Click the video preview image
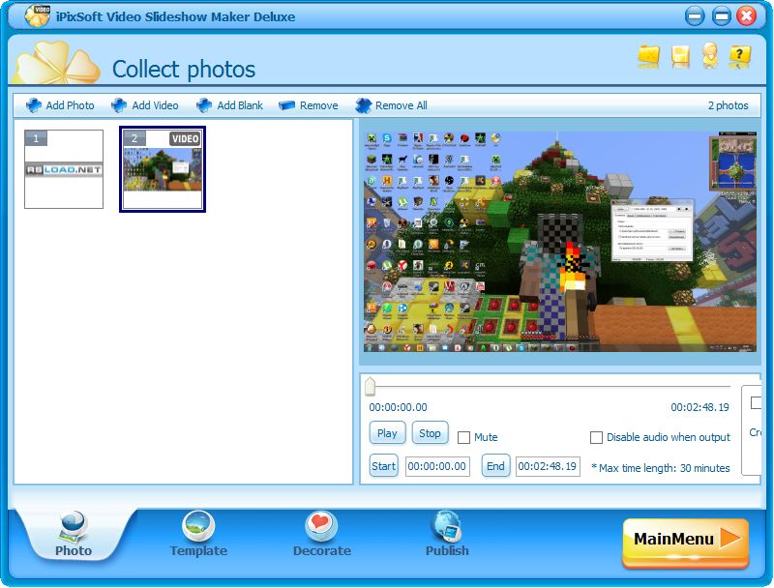This screenshot has width=774, height=588. click(560, 242)
